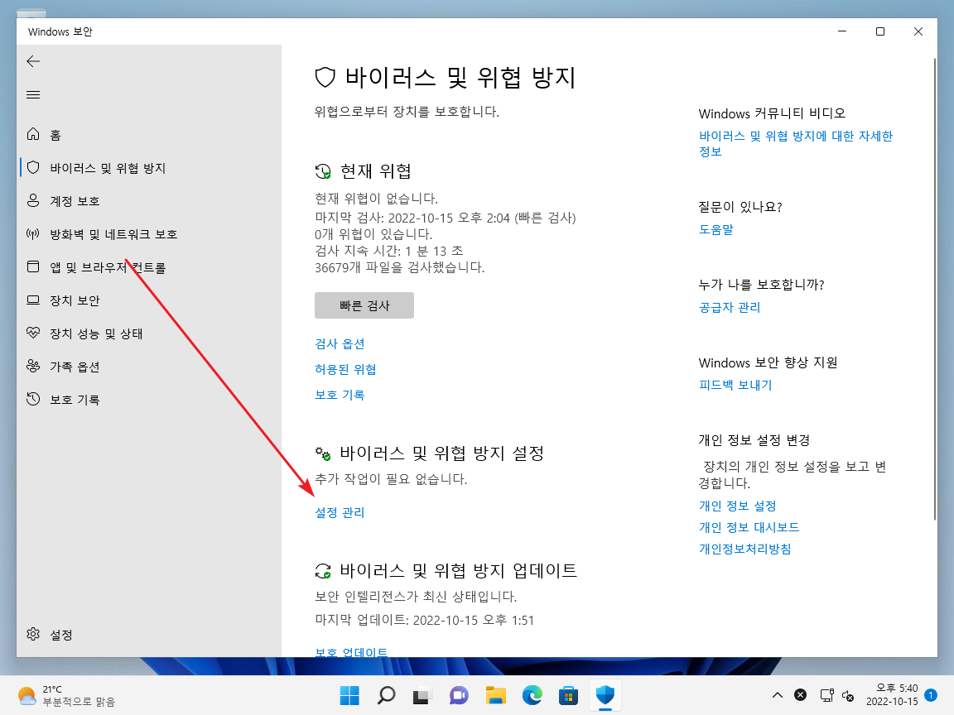Click the 바이러스 및 위협 방지 page heading
Viewport: 954px width, 715px height.
(x=460, y=77)
